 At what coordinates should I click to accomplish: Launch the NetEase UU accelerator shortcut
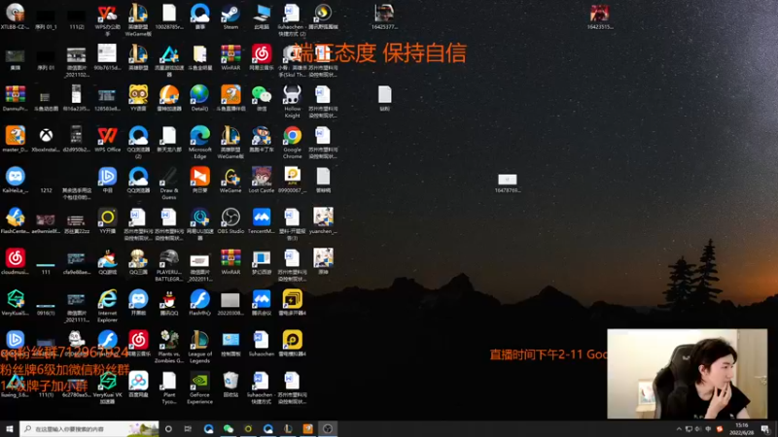pos(200,224)
